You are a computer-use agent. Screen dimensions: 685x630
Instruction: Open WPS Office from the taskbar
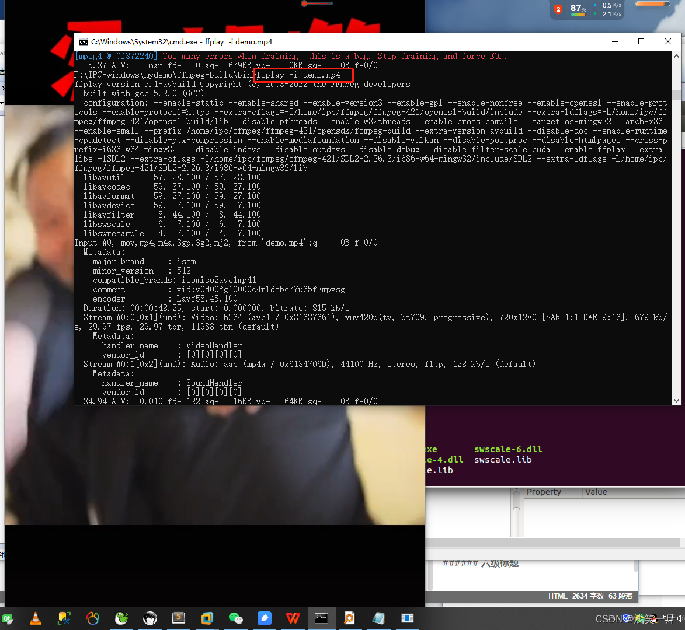pyautogui.click(x=293, y=618)
